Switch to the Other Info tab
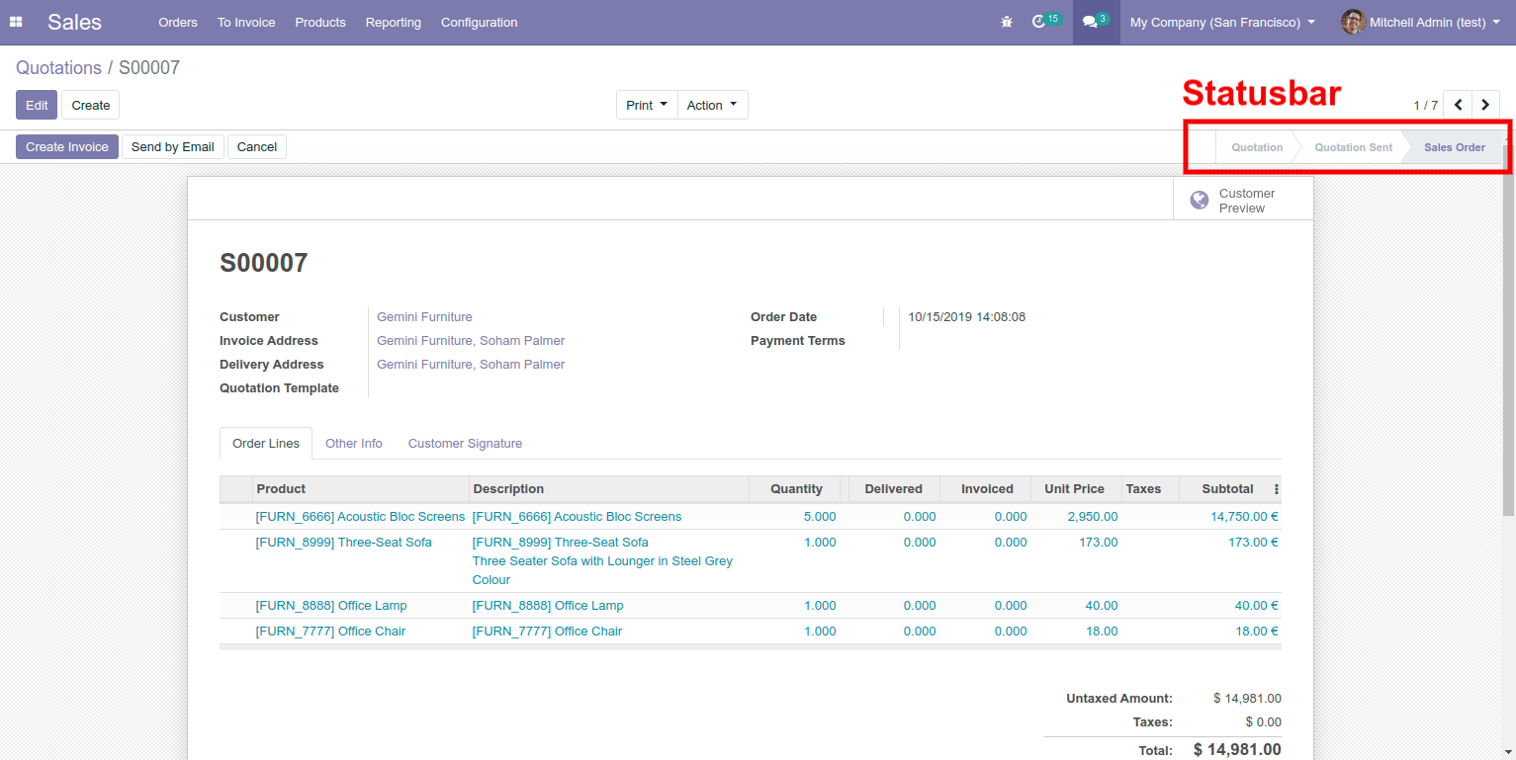The height and width of the screenshot is (760, 1516). 354,444
